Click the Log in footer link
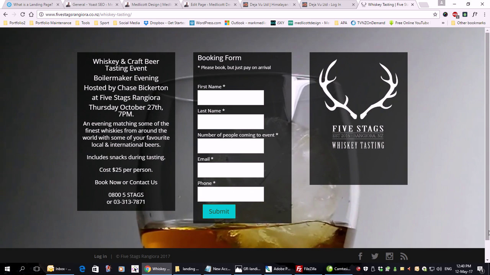 coord(100,256)
